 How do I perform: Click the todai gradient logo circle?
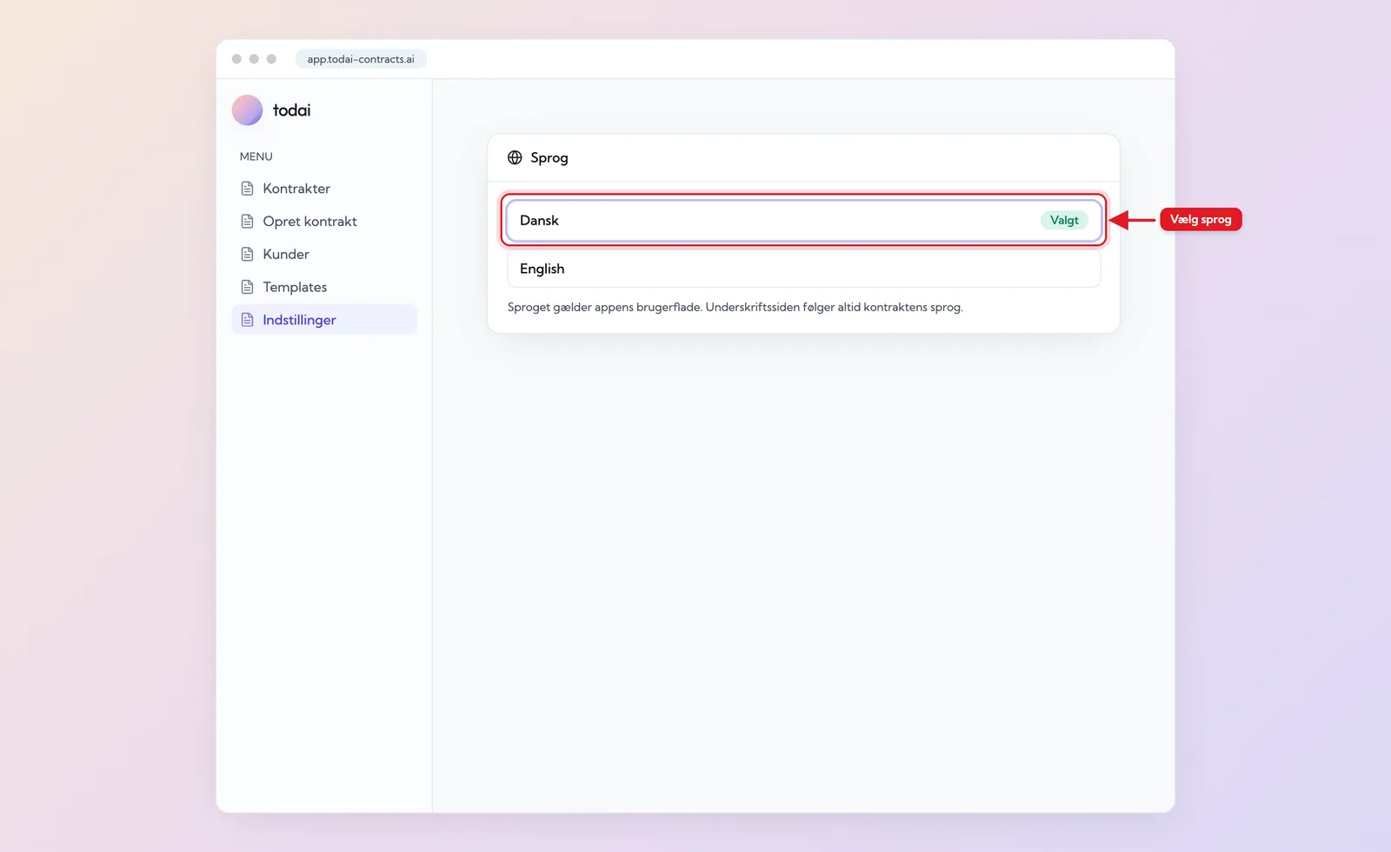coord(247,110)
